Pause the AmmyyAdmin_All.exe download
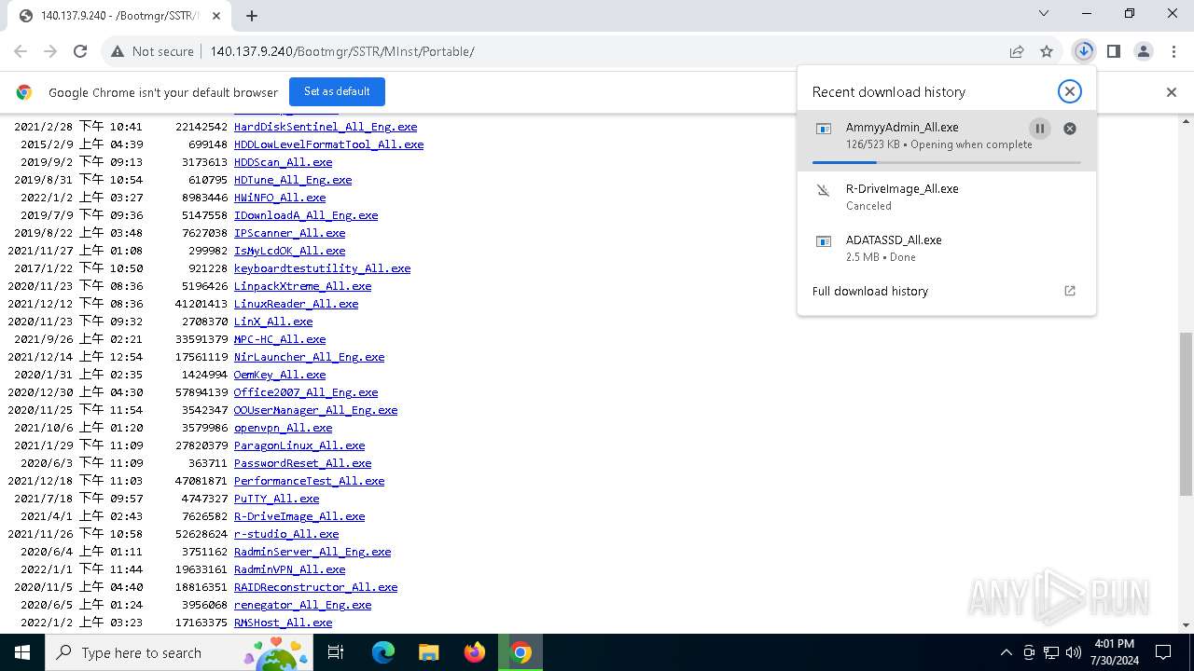 (1039, 129)
